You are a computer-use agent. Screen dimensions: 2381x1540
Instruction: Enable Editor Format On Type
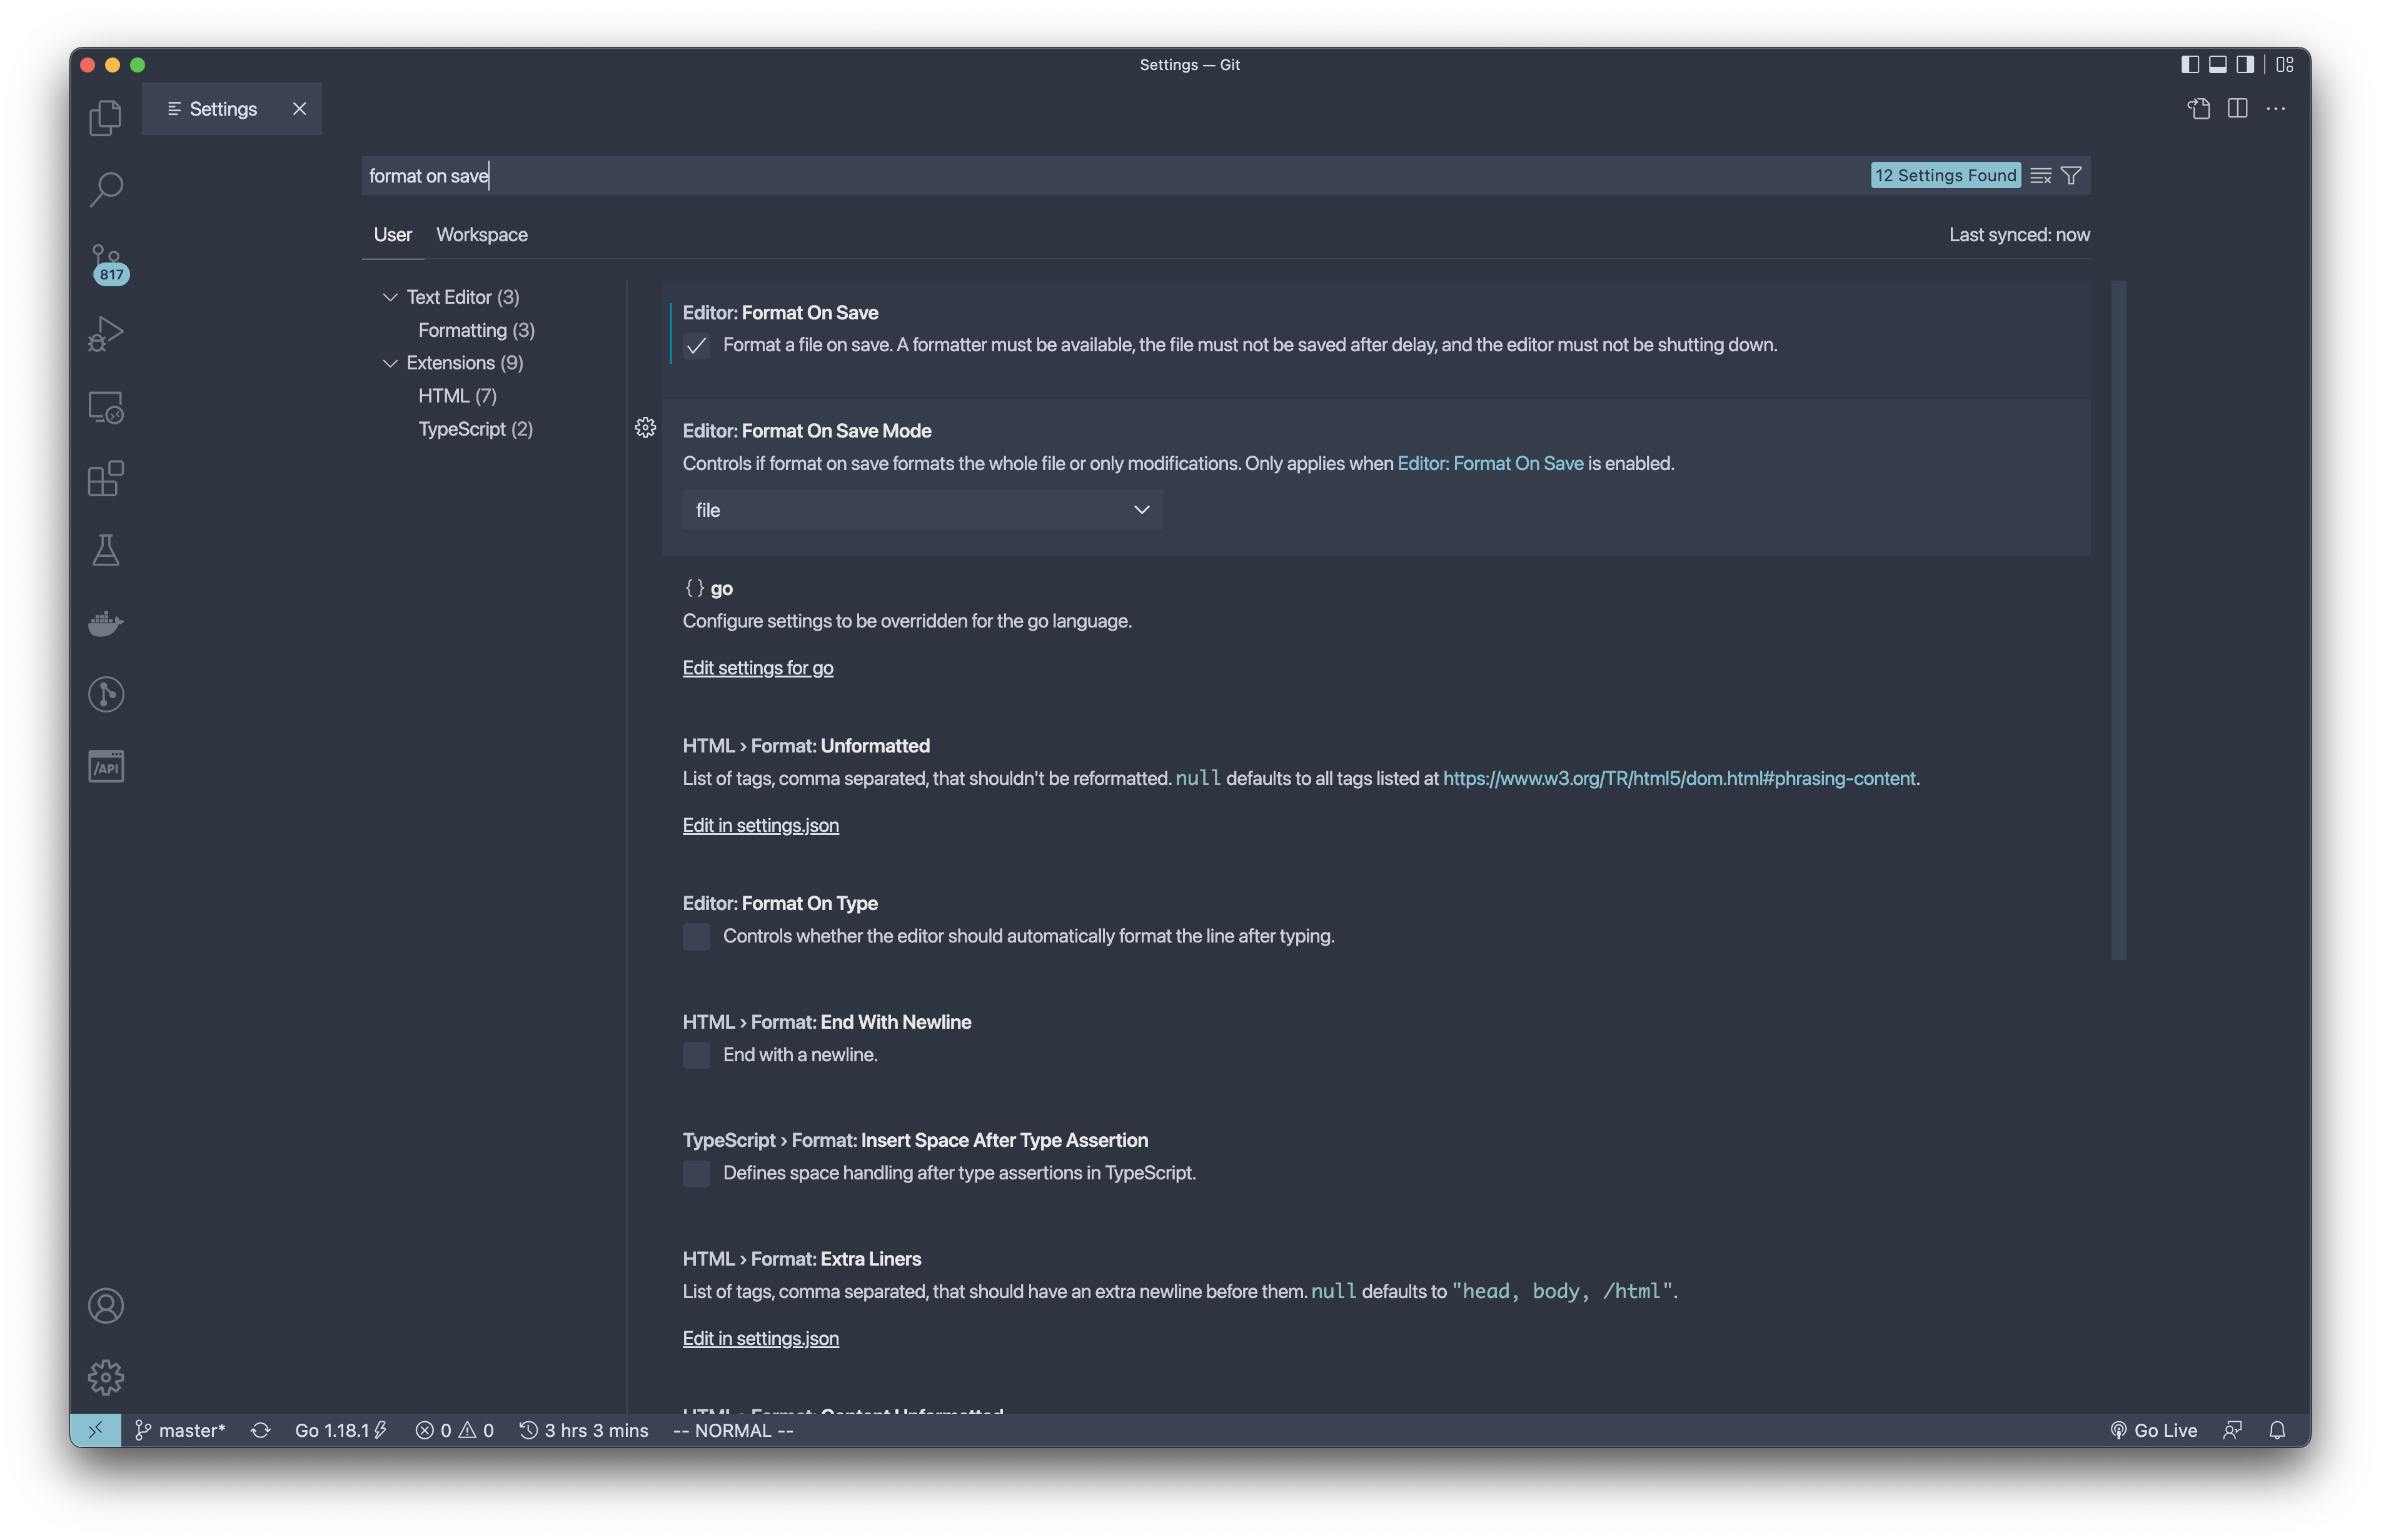697,937
